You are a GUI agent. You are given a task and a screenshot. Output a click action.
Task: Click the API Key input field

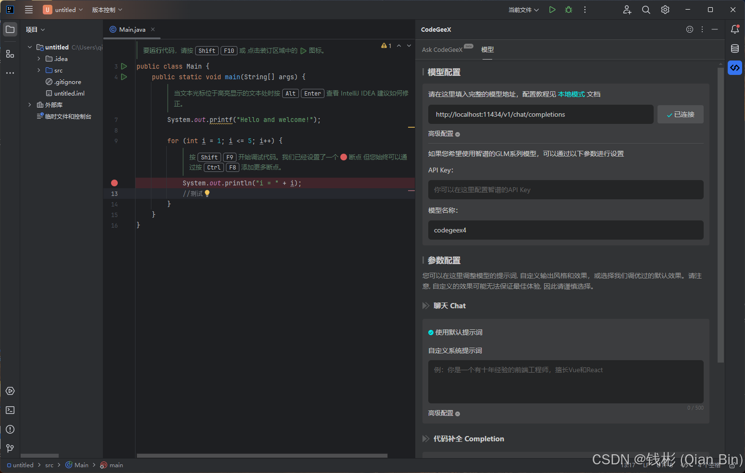(x=566, y=190)
